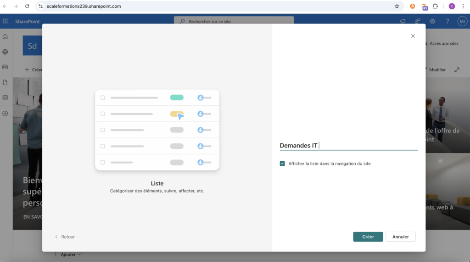Open the MJ account avatar
Image resolution: width=470 pixels, height=262 pixels.
[462, 21]
